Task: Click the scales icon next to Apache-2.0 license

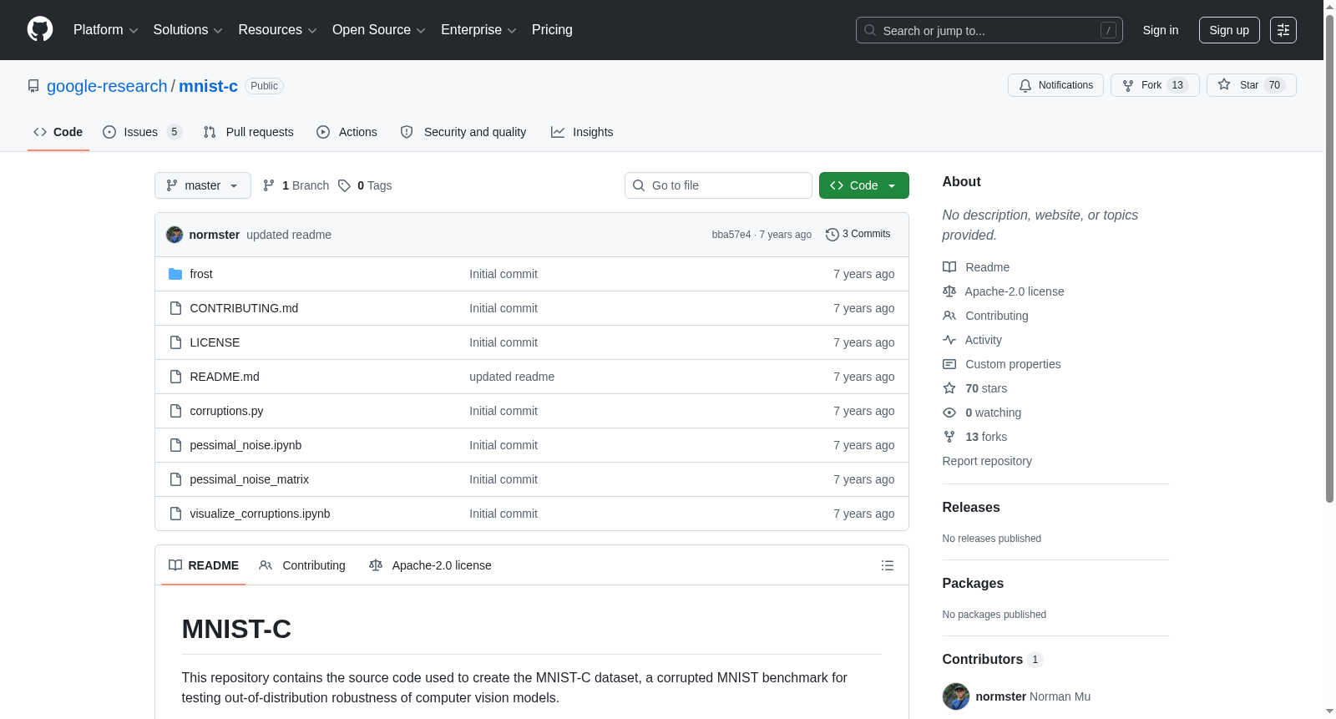Action: tap(949, 291)
